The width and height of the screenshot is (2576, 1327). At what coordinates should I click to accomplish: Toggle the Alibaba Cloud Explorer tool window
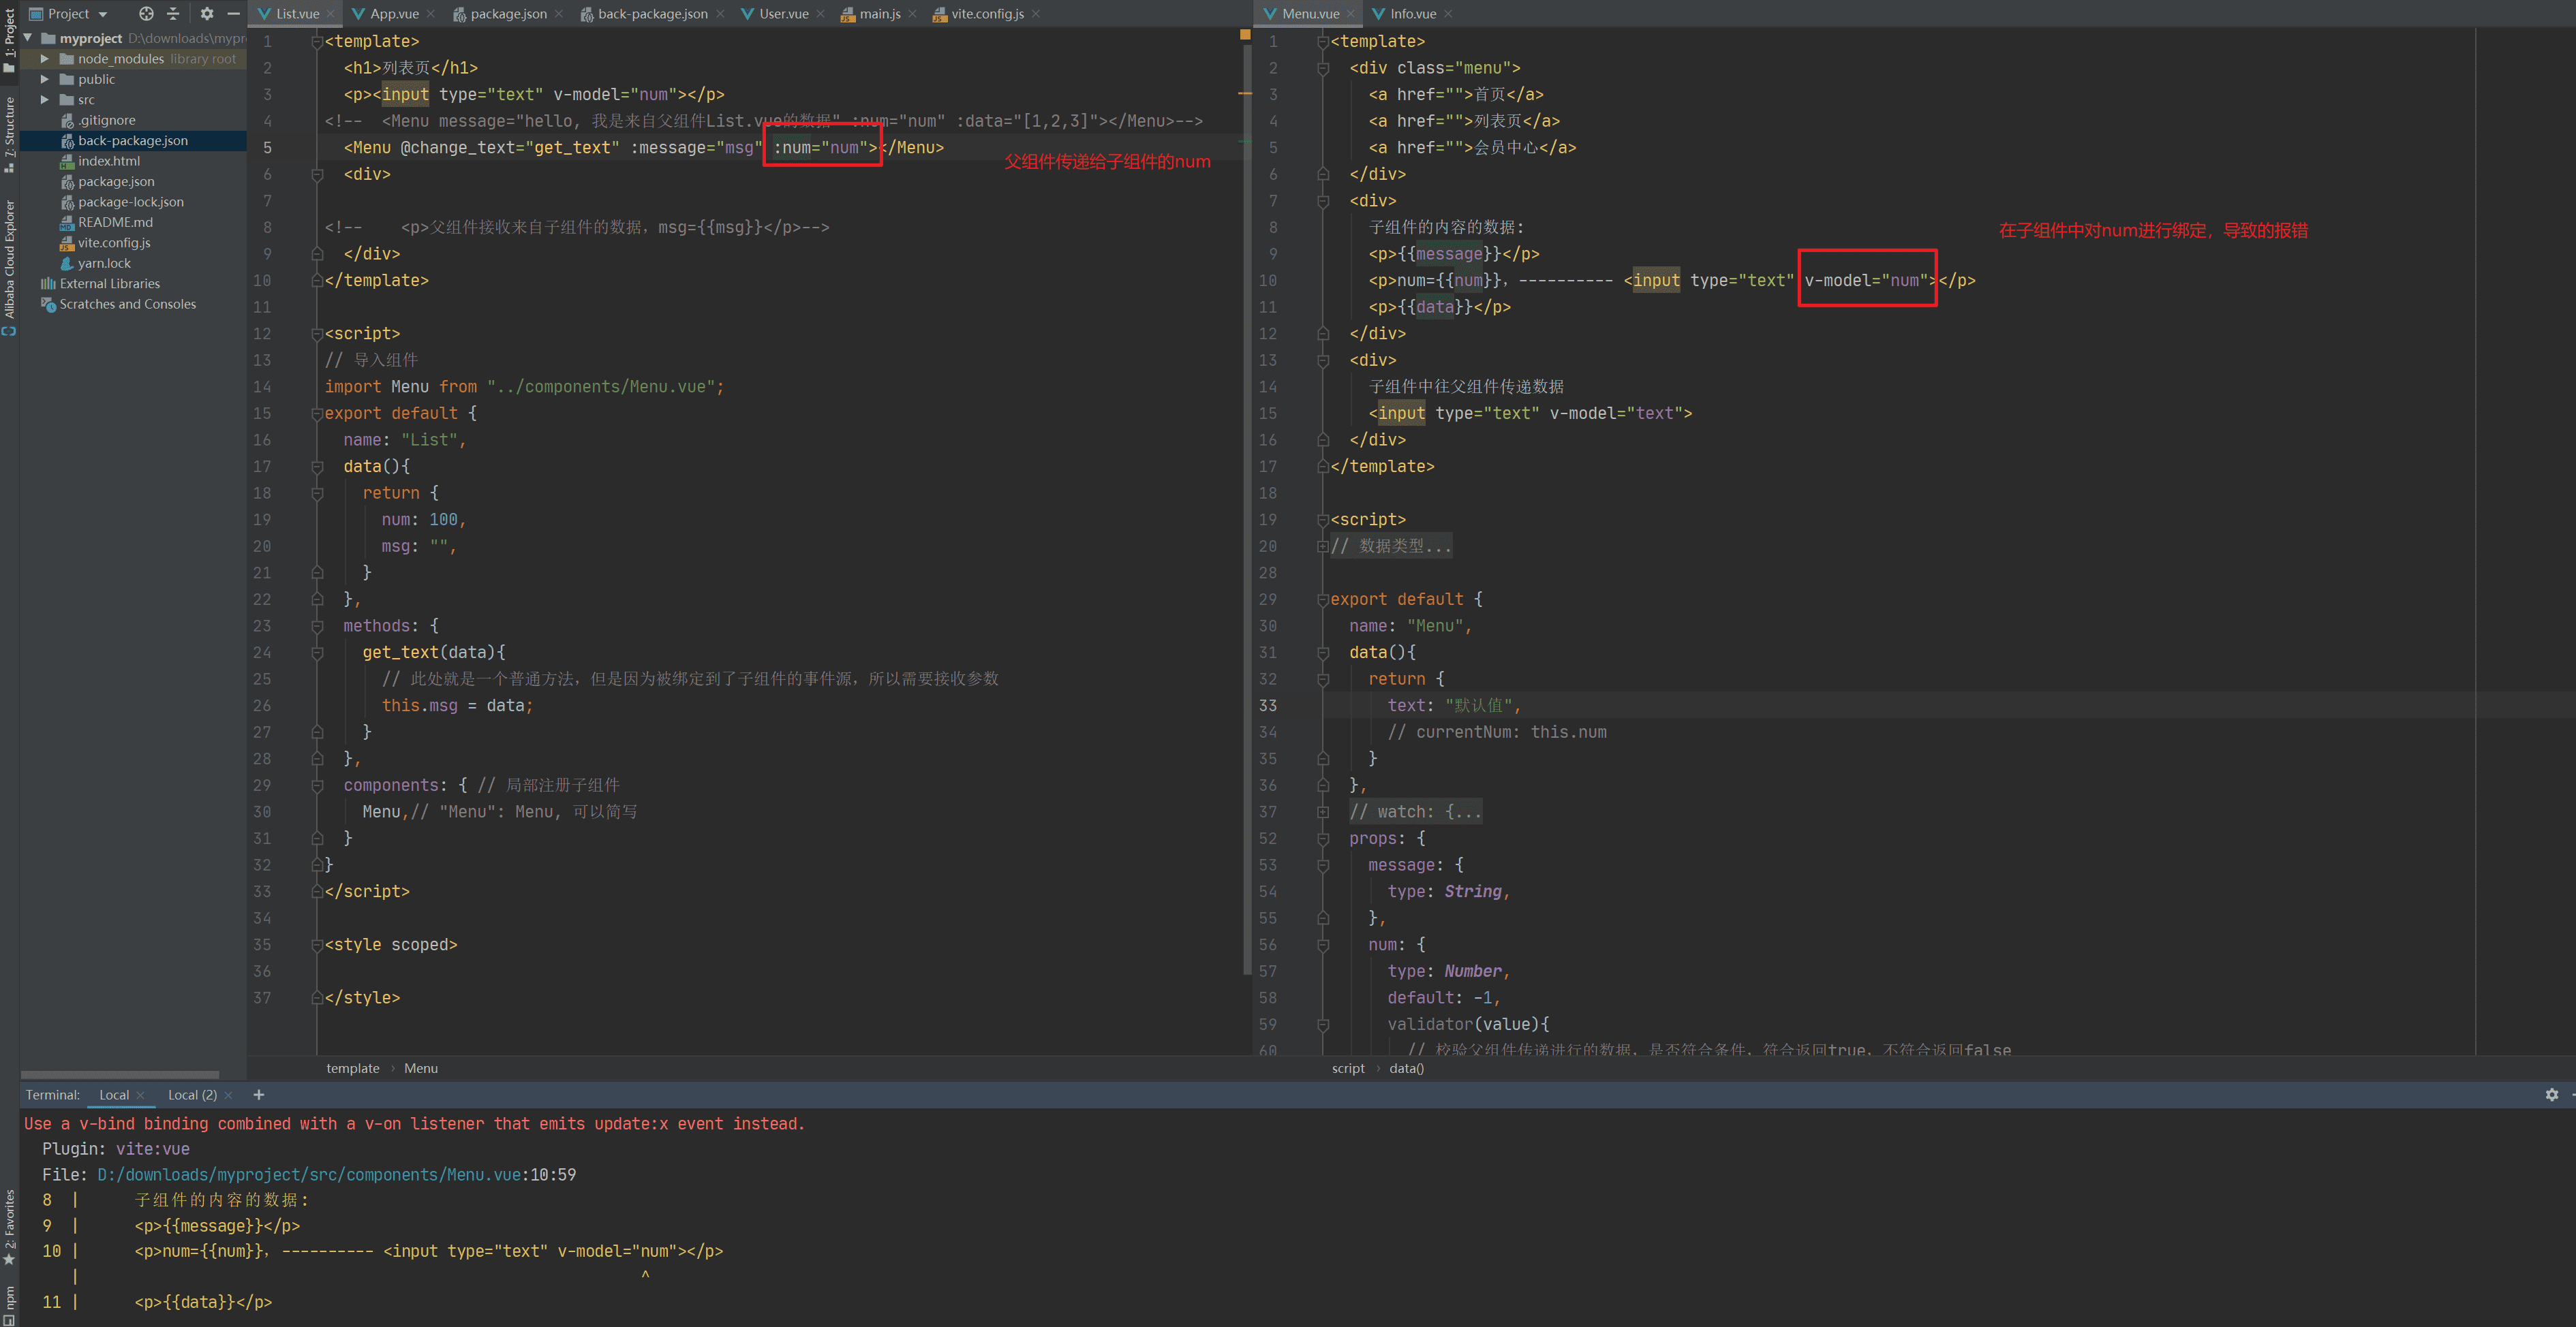9,267
